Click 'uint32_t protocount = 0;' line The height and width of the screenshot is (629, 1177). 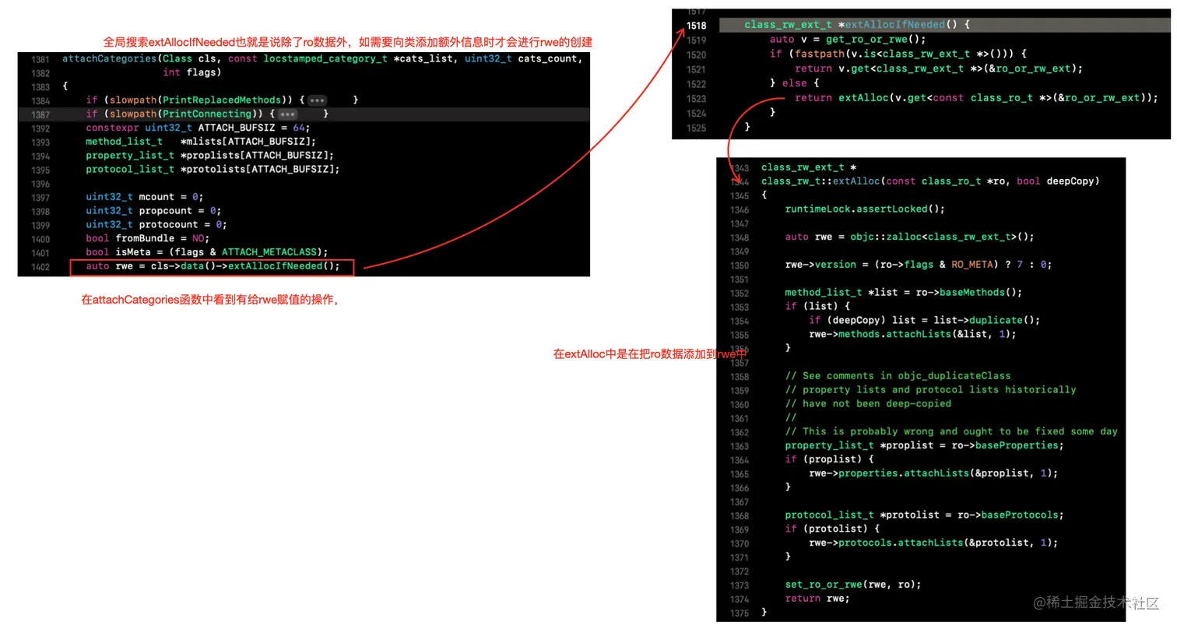[x=156, y=225]
